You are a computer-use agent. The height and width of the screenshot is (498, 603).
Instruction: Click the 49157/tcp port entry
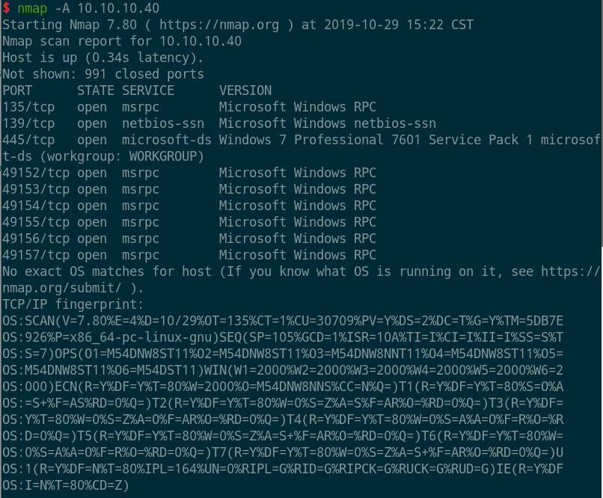coord(36,255)
